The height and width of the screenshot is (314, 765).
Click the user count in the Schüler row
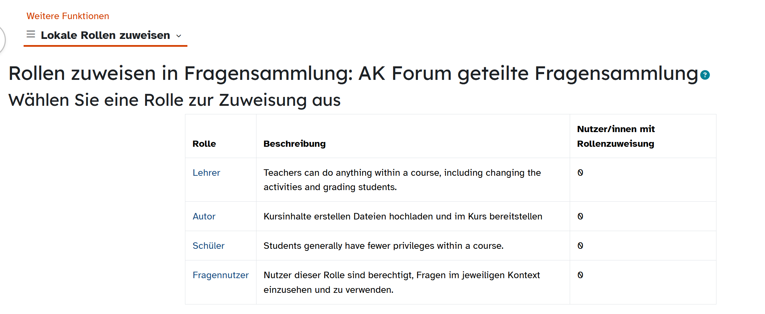[x=580, y=246]
